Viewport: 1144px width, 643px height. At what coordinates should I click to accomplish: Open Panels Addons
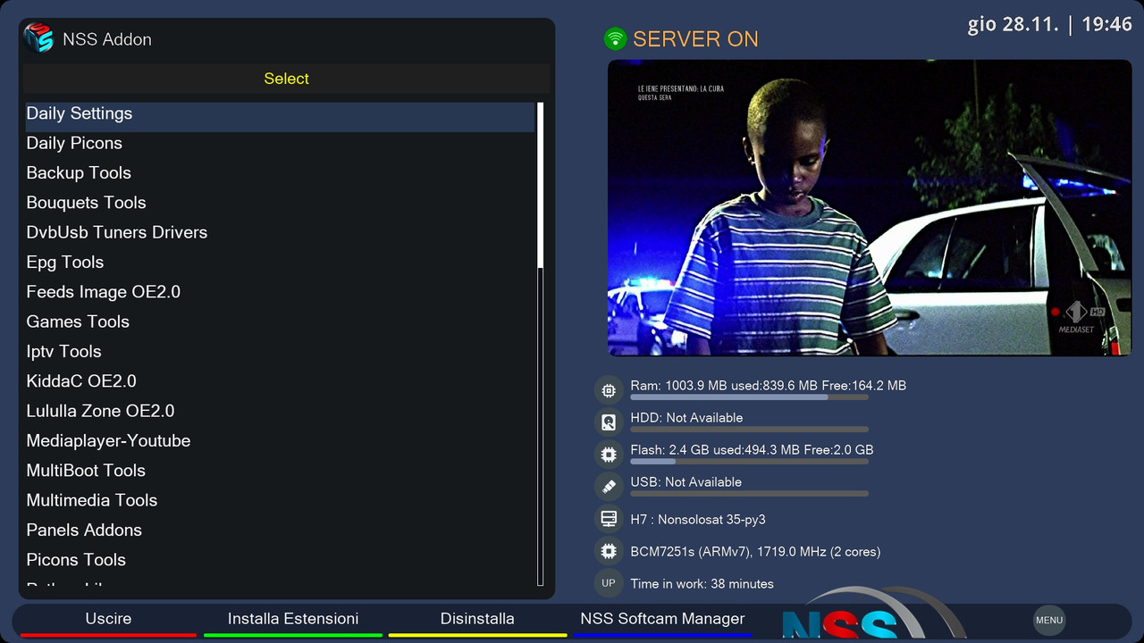(x=280, y=530)
